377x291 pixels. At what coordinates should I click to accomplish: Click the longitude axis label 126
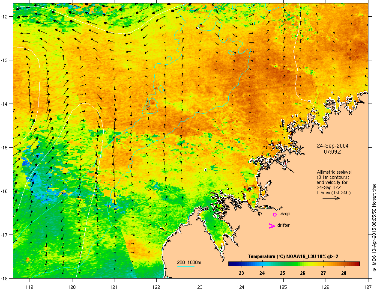click(326, 287)
